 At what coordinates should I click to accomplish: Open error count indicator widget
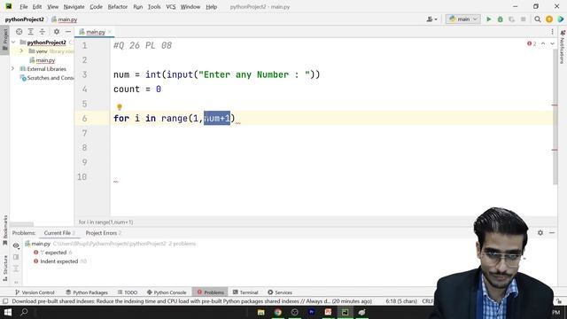coord(532,43)
